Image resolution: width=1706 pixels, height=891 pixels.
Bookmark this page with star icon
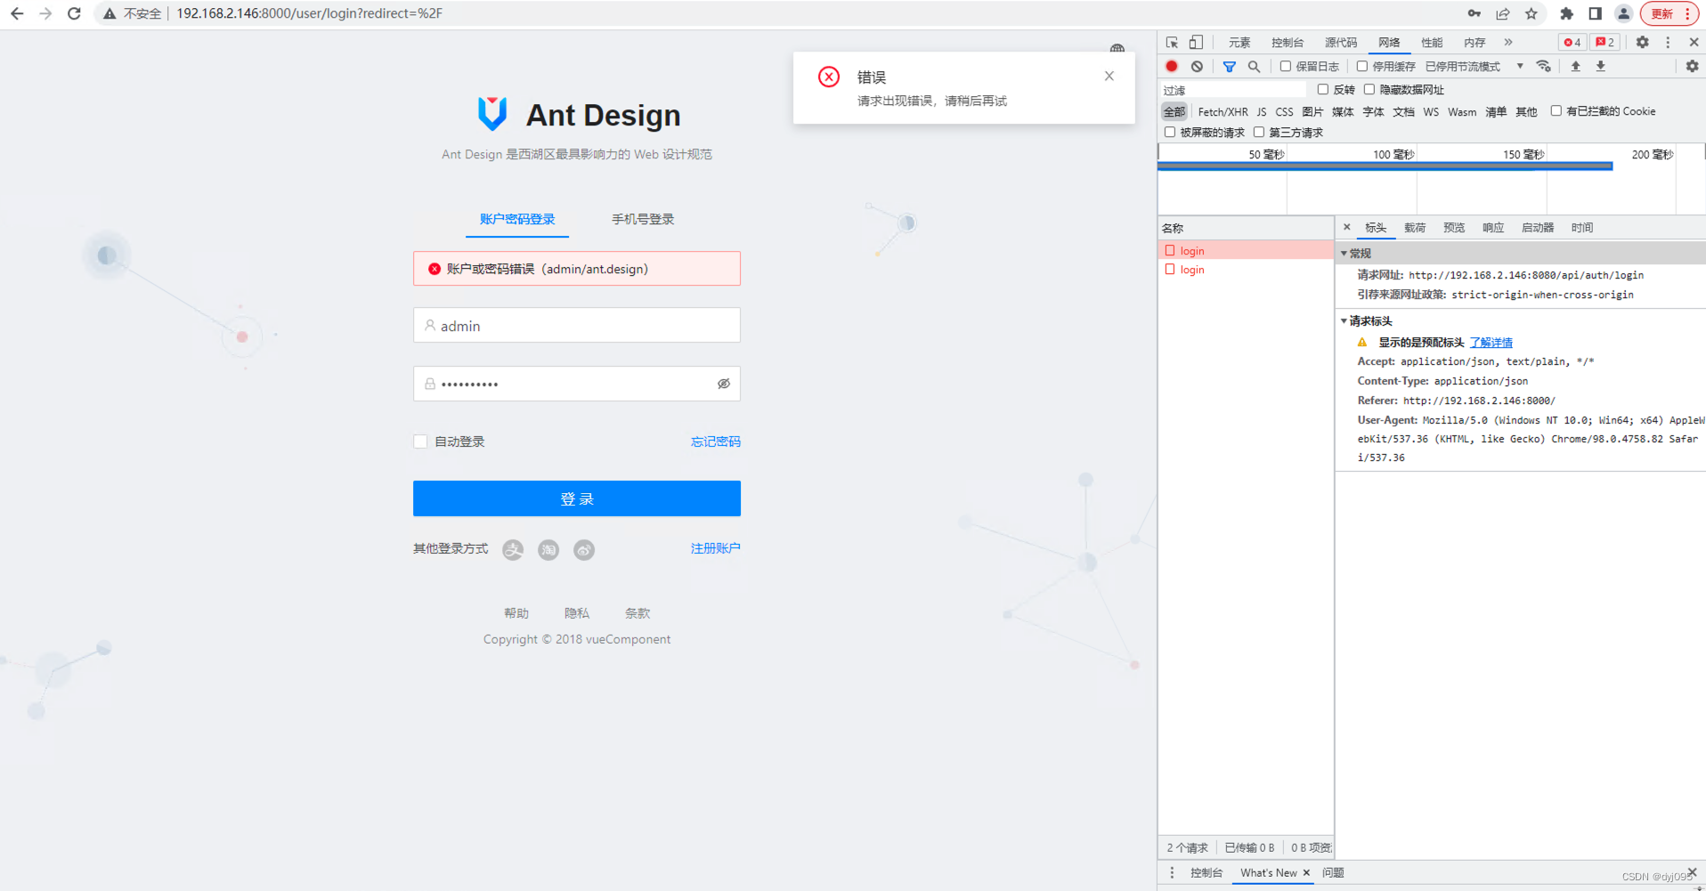coord(1531,13)
